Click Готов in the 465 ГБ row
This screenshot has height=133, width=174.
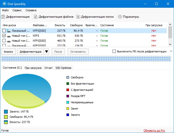pyautogui.click(x=104, y=41)
